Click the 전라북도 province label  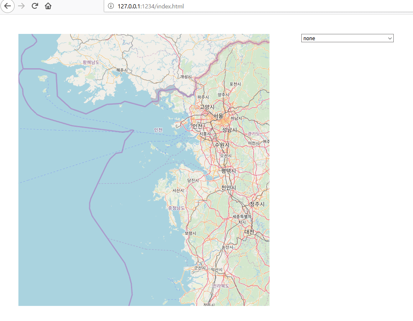point(221,286)
